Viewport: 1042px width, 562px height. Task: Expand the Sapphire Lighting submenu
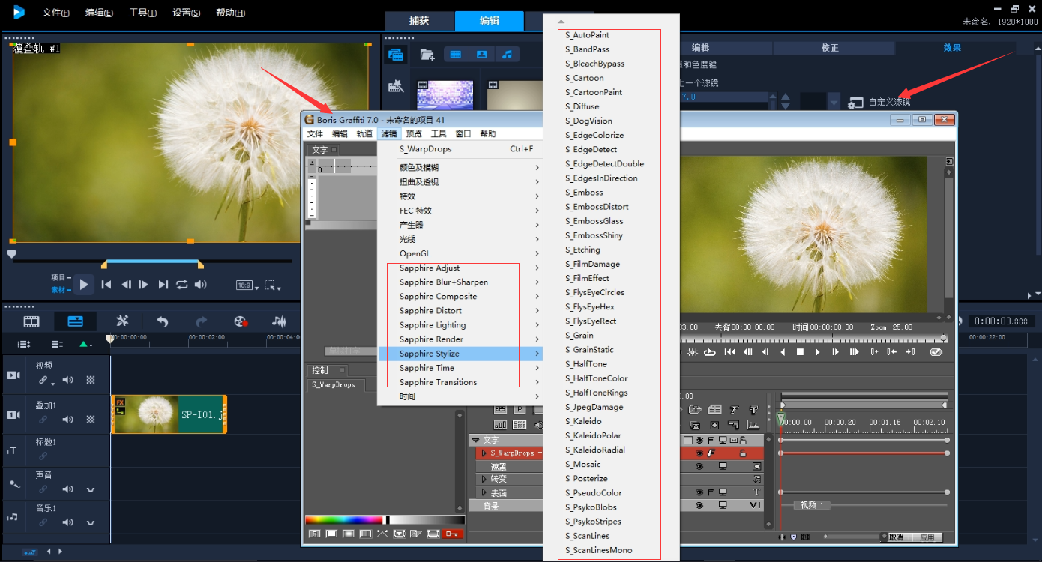click(460, 324)
